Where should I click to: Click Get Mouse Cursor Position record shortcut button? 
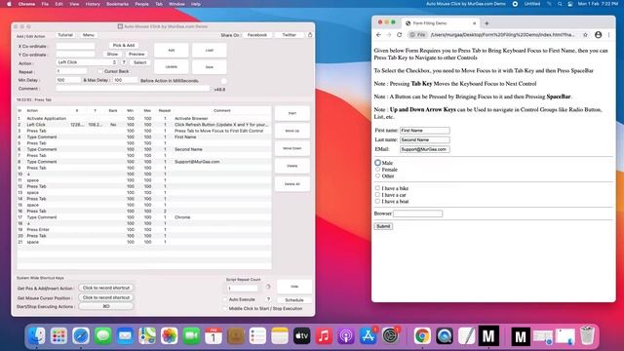point(106,297)
